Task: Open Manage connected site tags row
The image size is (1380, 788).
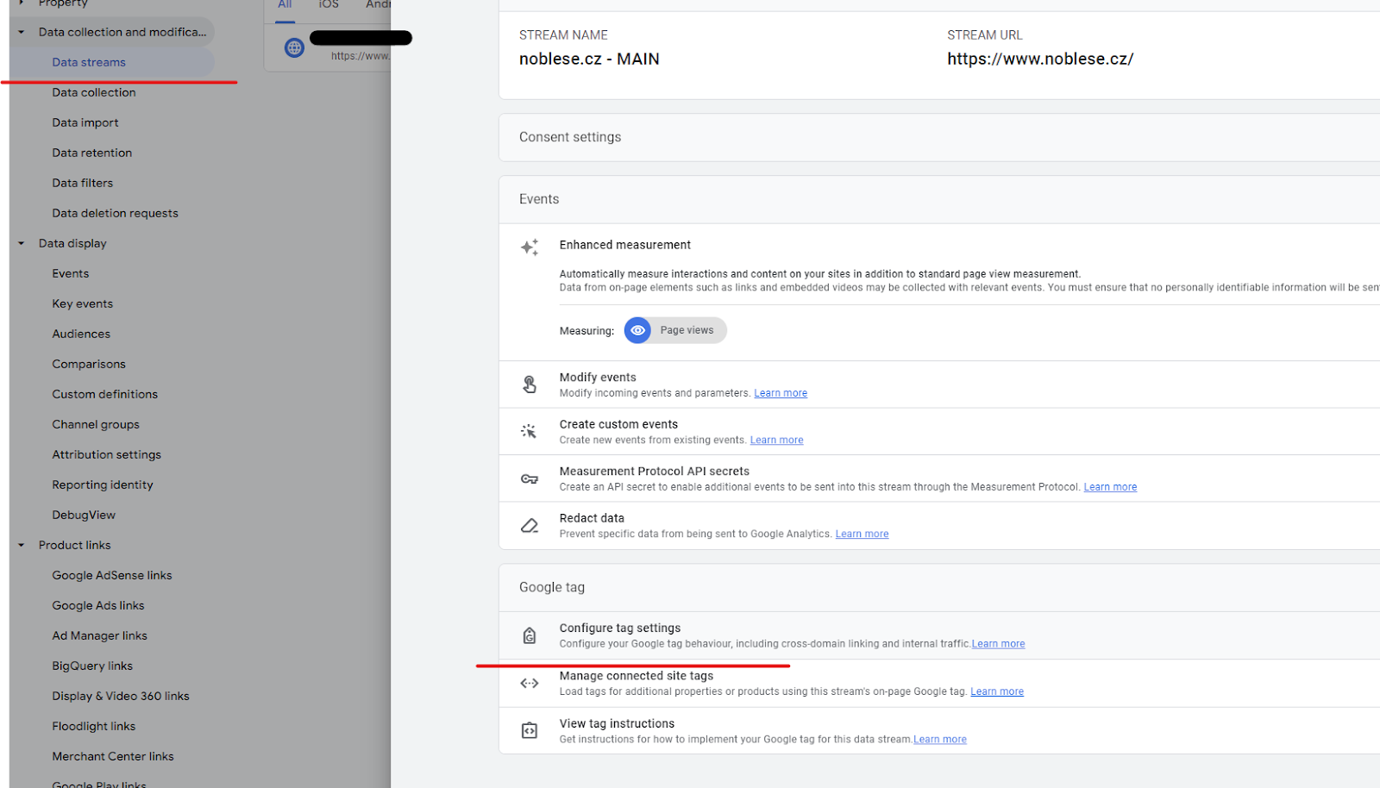Action: tap(939, 684)
